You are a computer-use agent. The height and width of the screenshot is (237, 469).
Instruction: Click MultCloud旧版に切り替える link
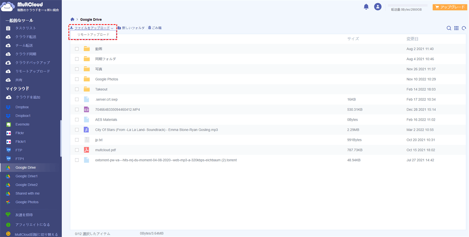(x=36, y=234)
